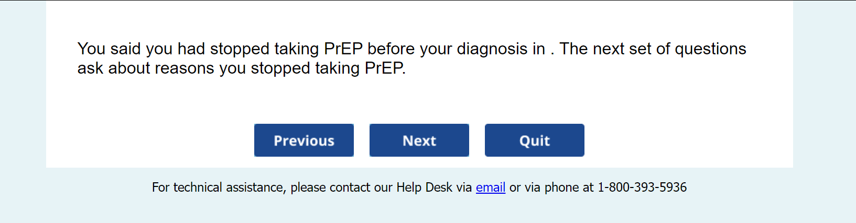Screen dimensions: 856x223
Task: Click the Help Desk phone number 1-800-393-5936
Action: 642,187
